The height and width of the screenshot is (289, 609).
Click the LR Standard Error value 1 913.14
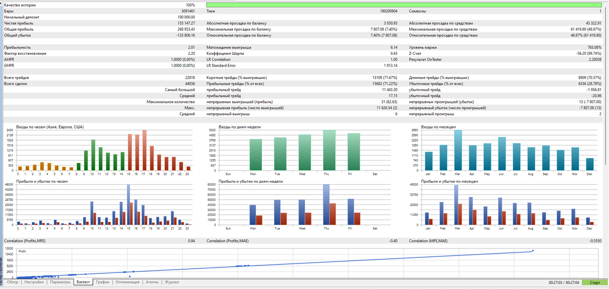(x=390, y=66)
